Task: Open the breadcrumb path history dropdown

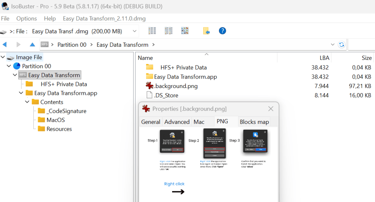Action: (333, 45)
